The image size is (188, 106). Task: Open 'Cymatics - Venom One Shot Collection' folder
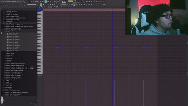(14, 79)
